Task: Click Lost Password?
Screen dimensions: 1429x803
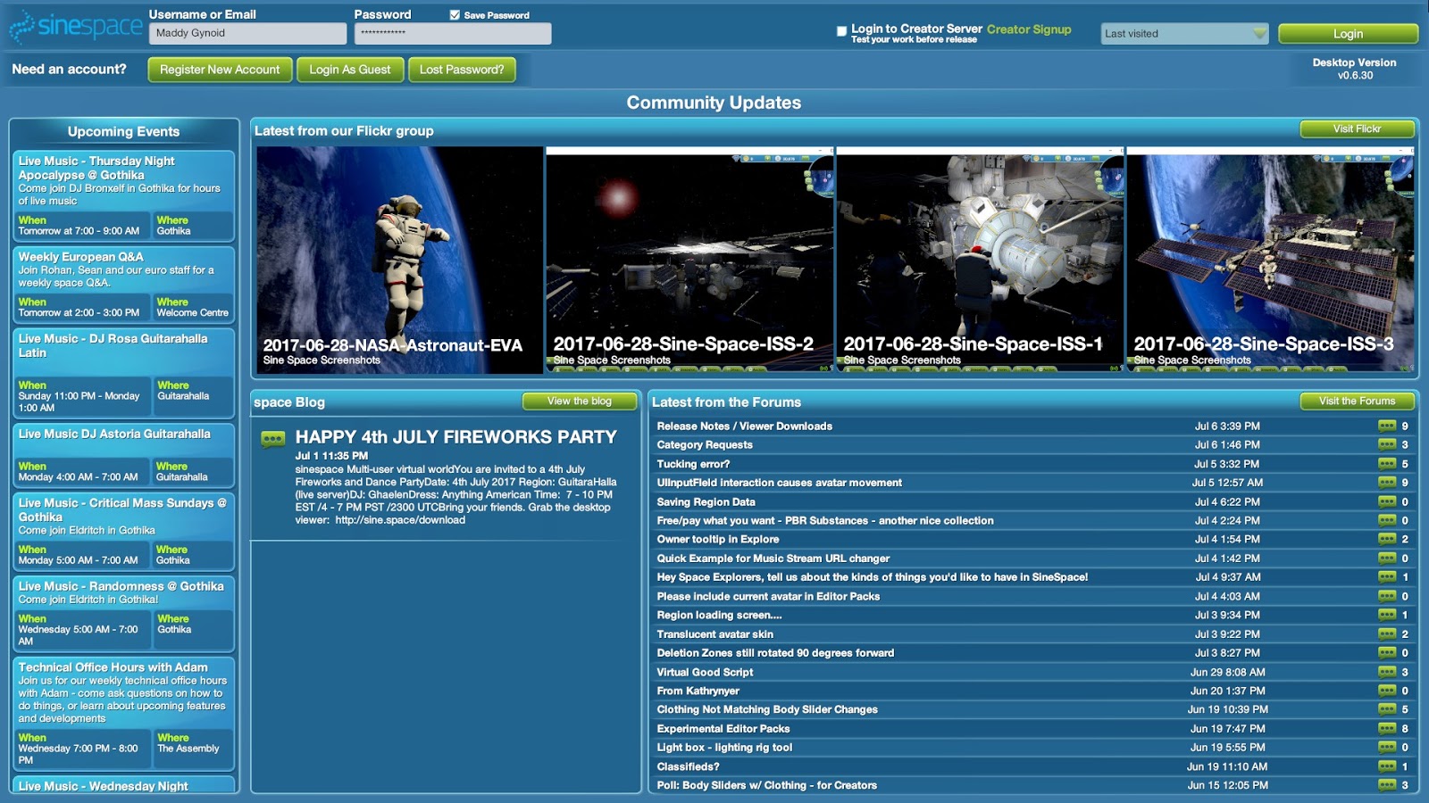Action: pyautogui.click(x=462, y=69)
